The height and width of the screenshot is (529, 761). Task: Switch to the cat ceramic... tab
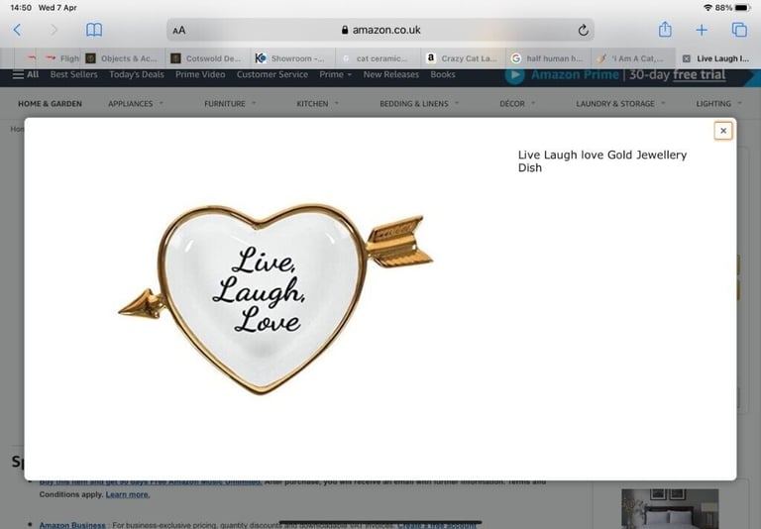click(378, 58)
